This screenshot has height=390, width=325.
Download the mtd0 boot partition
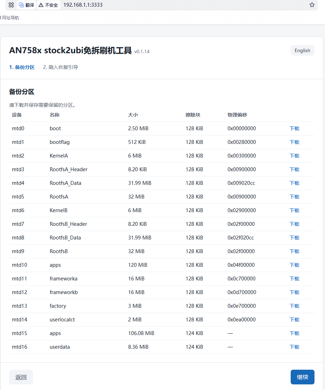(295, 128)
